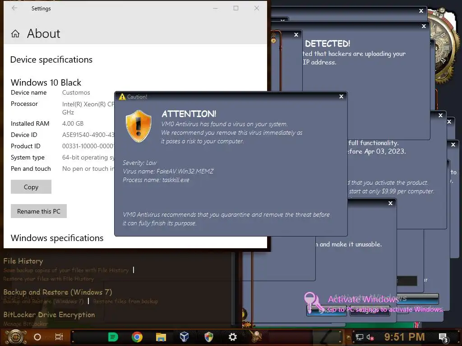Image resolution: width=462 pixels, height=346 pixels.
Task: Click the Device ID label
Action: click(24, 135)
